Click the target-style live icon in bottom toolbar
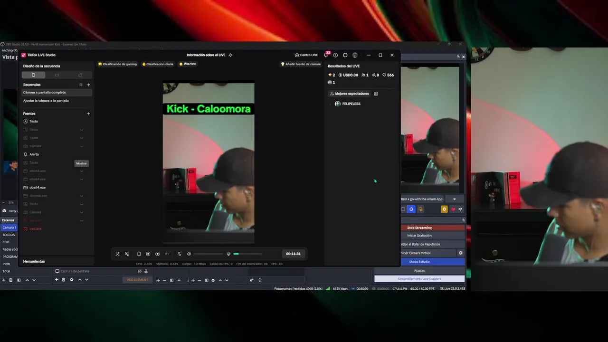Screen dimensions: 608x342 point(157,254)
